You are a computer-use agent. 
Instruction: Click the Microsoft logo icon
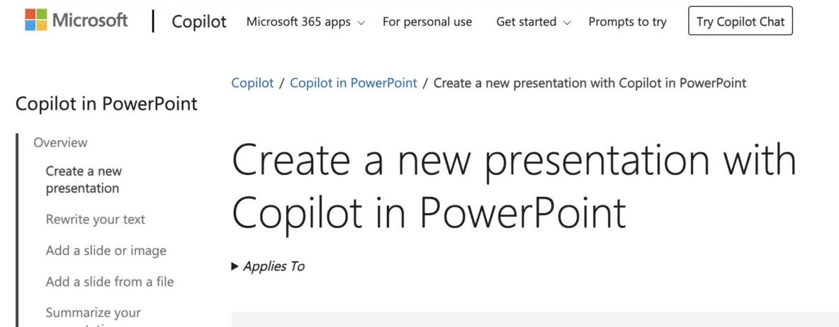(36, 20)
